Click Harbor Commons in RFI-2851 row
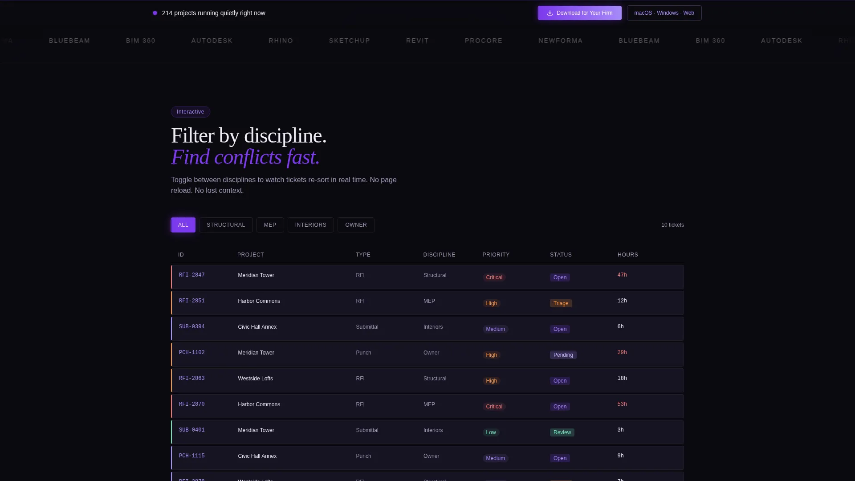Screen dimensions: 855x481 tap(259, 301)
